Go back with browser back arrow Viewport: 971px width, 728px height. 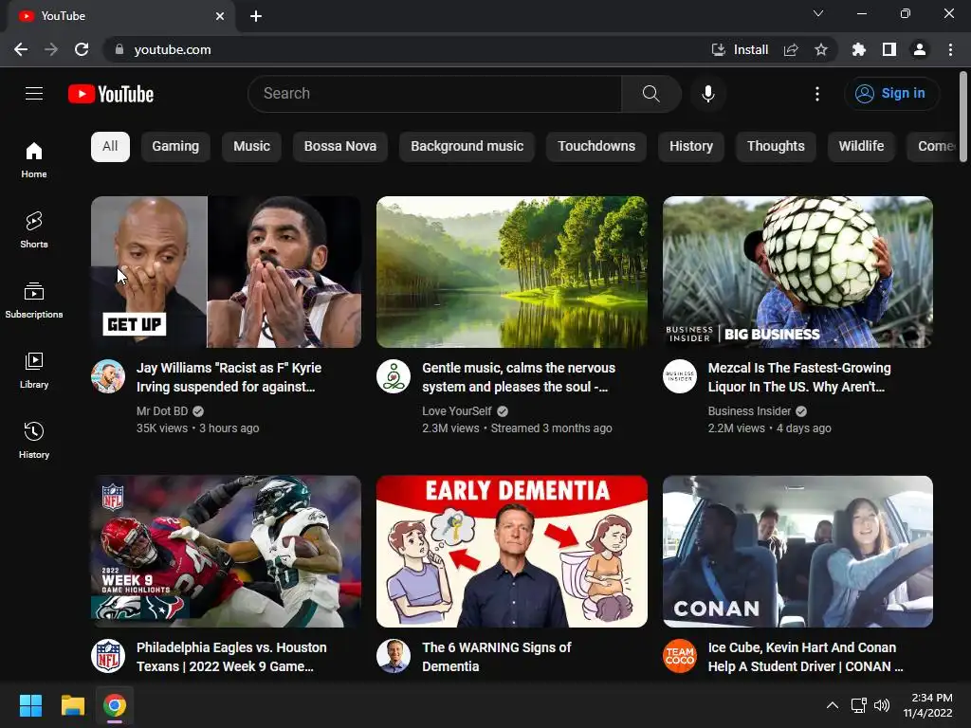(21, 49)
